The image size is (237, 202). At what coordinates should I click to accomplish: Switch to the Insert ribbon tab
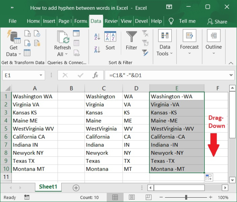coord(49,21)
